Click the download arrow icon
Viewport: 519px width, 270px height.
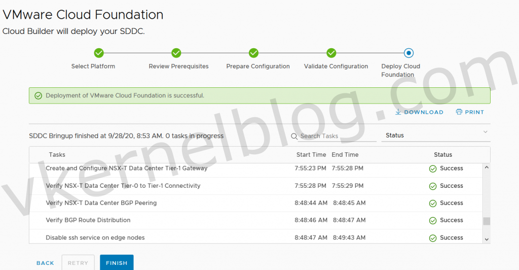click(x=398, y=112)
